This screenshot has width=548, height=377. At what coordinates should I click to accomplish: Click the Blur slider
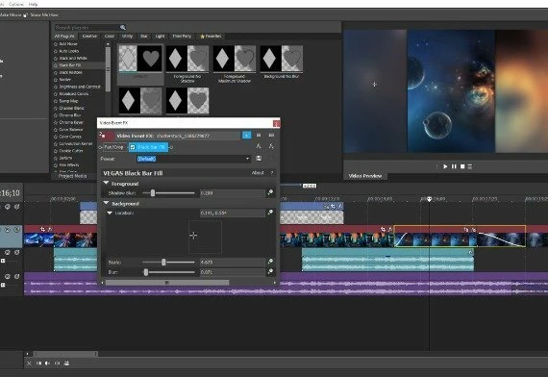pyautogui.click(x=168, y=272)
